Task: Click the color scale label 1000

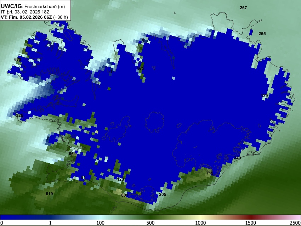Action: click(x=200, y=223)
